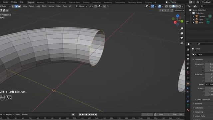Open the Vertex menu
The width and height of the screenshot is (213, 120).
[51, 6]
